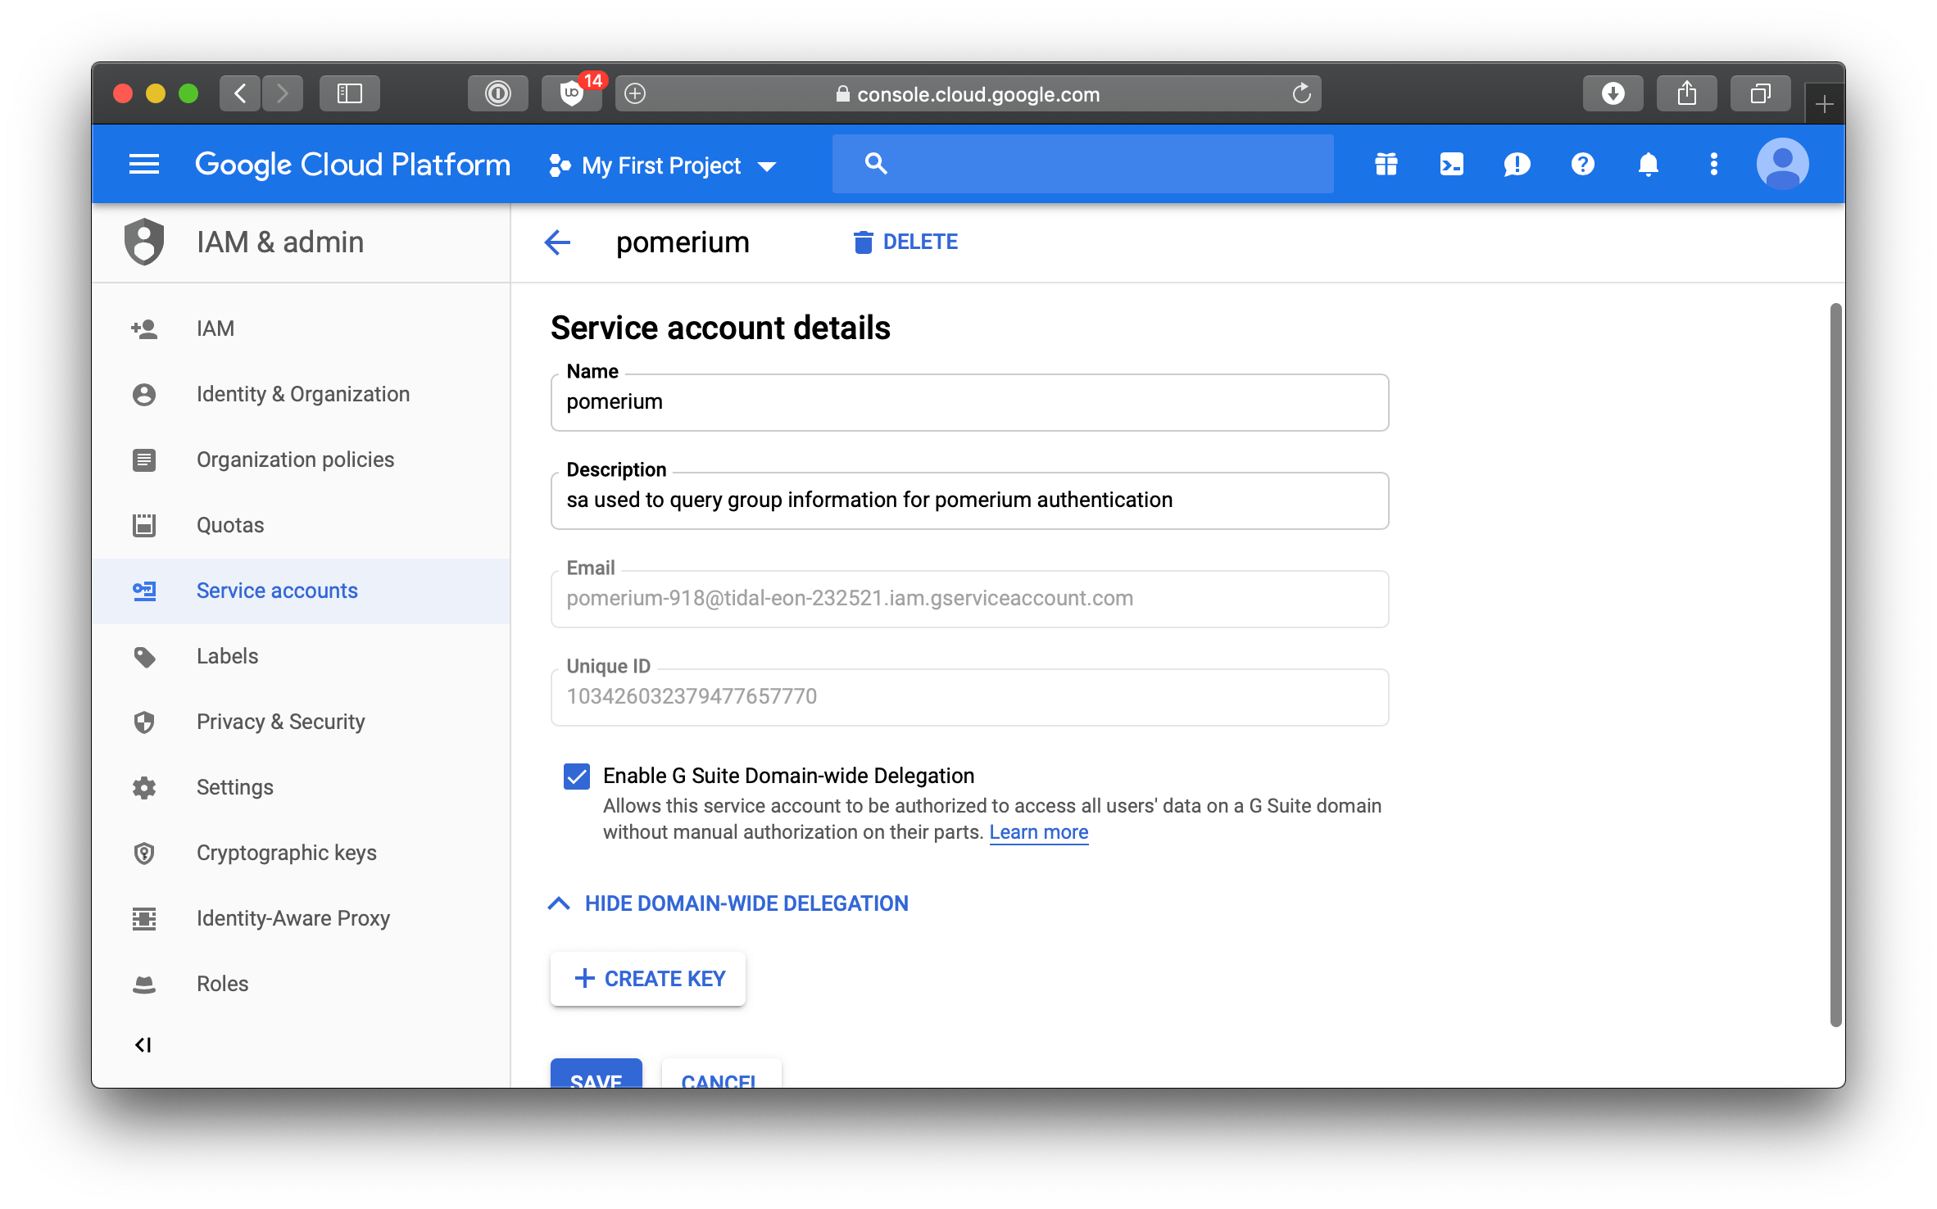Open the hamburger navigation menu

(x=144, y=165)
